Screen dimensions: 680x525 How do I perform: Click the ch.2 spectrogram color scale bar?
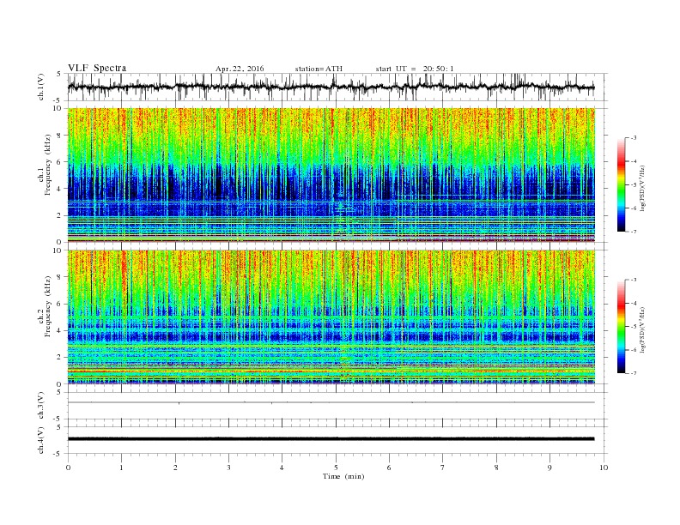621,326
